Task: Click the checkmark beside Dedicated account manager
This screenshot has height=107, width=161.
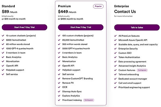Action: coord(115,79)
